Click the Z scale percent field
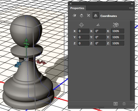 pyautogui.click(x=117, y=43)
